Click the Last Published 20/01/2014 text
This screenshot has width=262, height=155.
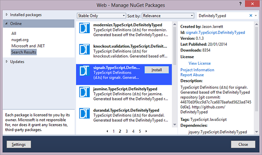(x=204, y=44)
